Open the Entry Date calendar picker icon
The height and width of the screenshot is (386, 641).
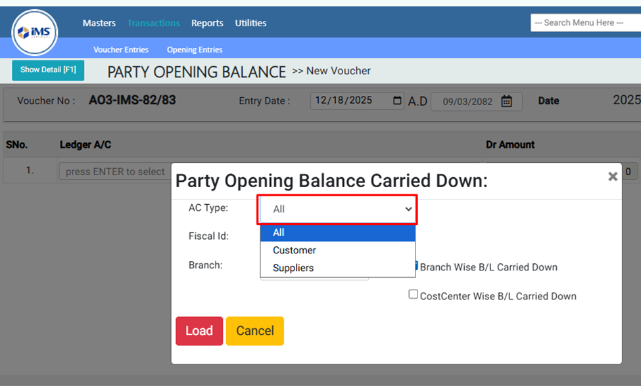tap(397, 100)
